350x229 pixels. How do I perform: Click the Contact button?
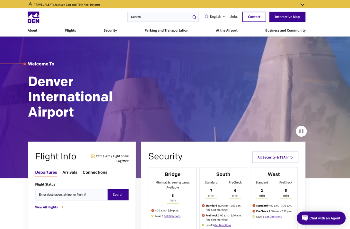(x=254, y=16)
